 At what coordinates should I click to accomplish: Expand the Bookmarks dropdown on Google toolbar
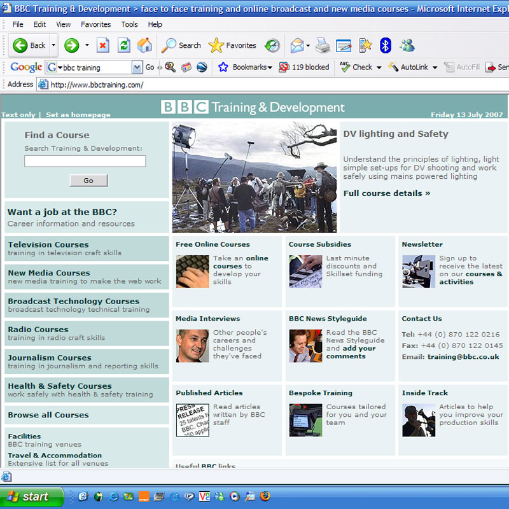point(270,67)
